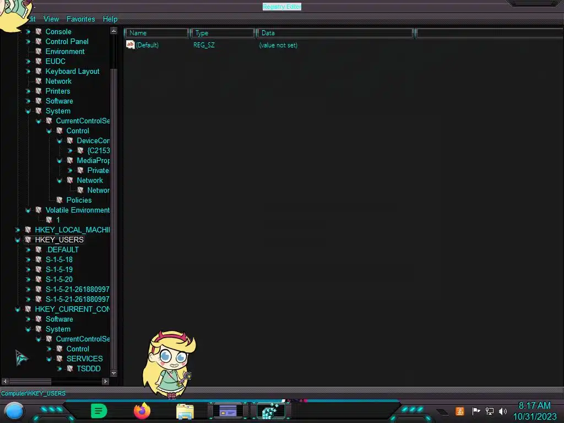Expand the Control Panel key arrow
Screen dimensions: 564x423
tap(28, 42)
